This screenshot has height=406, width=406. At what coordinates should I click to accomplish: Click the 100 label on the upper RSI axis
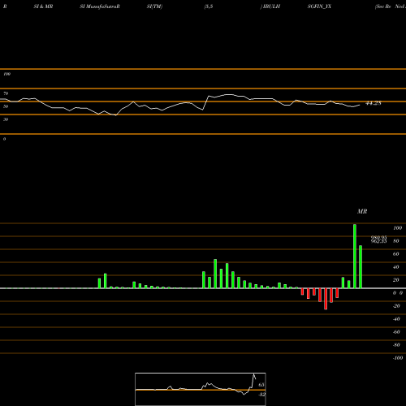(x=6, y=74)
